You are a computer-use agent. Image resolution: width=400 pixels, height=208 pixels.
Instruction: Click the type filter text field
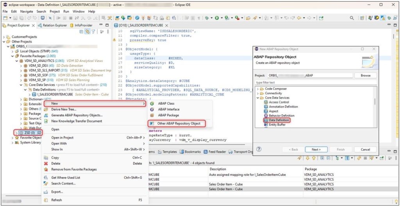coord(316,83)
